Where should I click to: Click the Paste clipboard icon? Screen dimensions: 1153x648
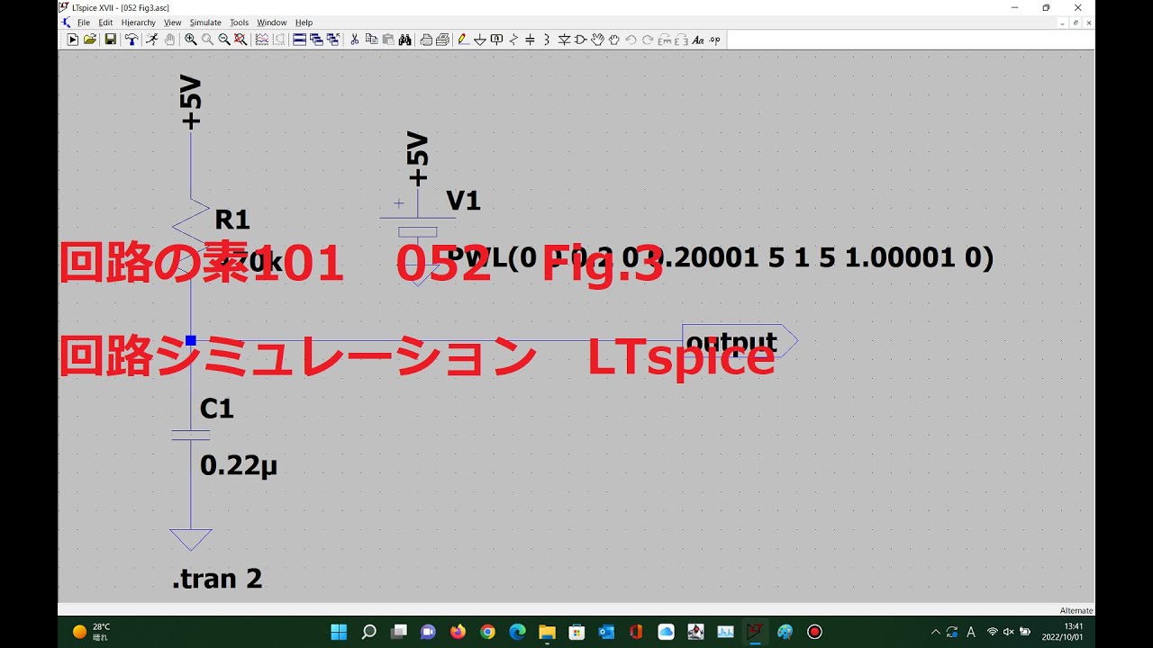387,40
